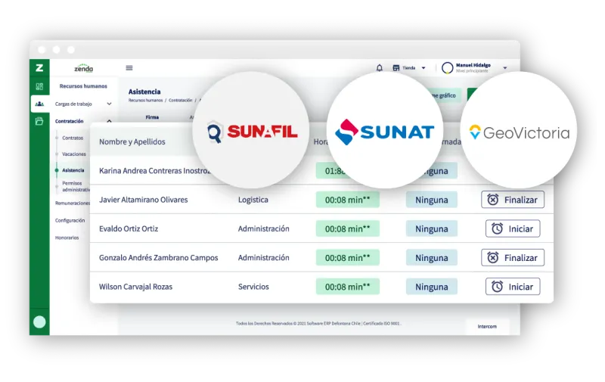Screen dimensions: 605x382
Task: Open the user account dropdown arrow
Action: pos(505,68)
